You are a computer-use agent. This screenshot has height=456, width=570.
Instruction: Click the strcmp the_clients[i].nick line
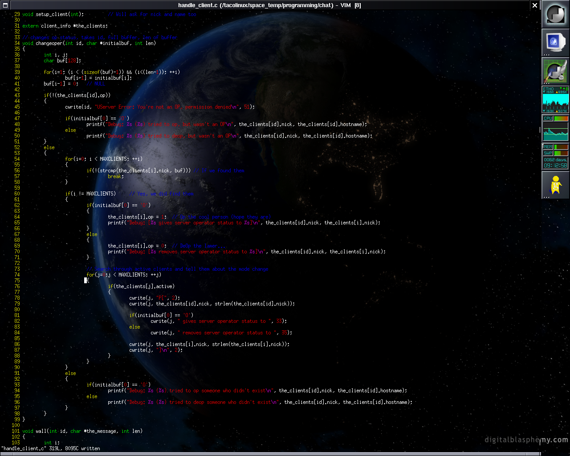138,171
